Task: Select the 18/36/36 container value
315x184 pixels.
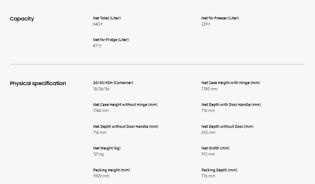Action: point(101,89)
